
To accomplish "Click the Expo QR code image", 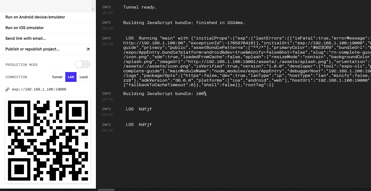I will click(x=48, y=141).
